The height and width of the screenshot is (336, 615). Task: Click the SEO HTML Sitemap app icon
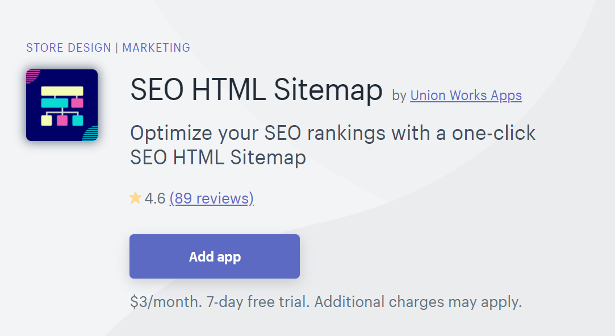point(62,105)
